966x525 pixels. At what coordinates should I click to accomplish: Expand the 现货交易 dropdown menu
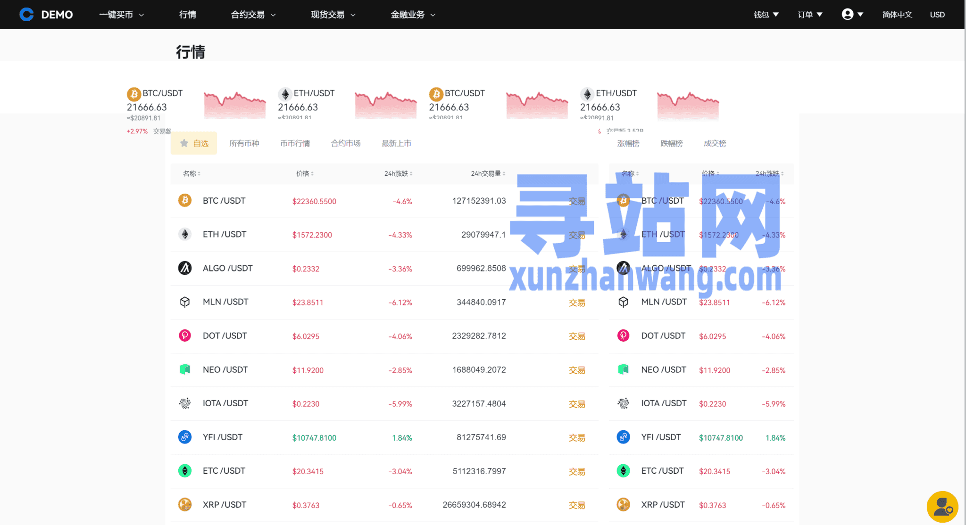tap(333, 15)
